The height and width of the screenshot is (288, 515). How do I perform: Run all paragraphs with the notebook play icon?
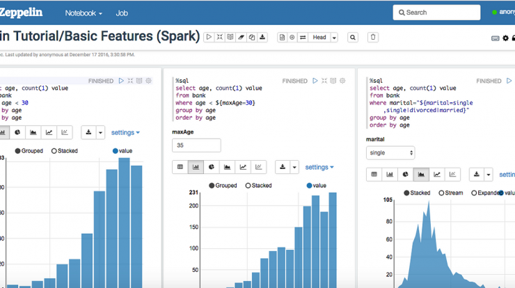209,37
